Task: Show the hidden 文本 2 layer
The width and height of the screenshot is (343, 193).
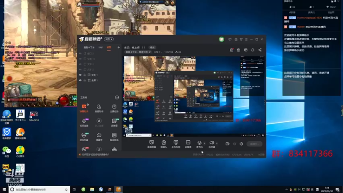Action: (80, 69)
